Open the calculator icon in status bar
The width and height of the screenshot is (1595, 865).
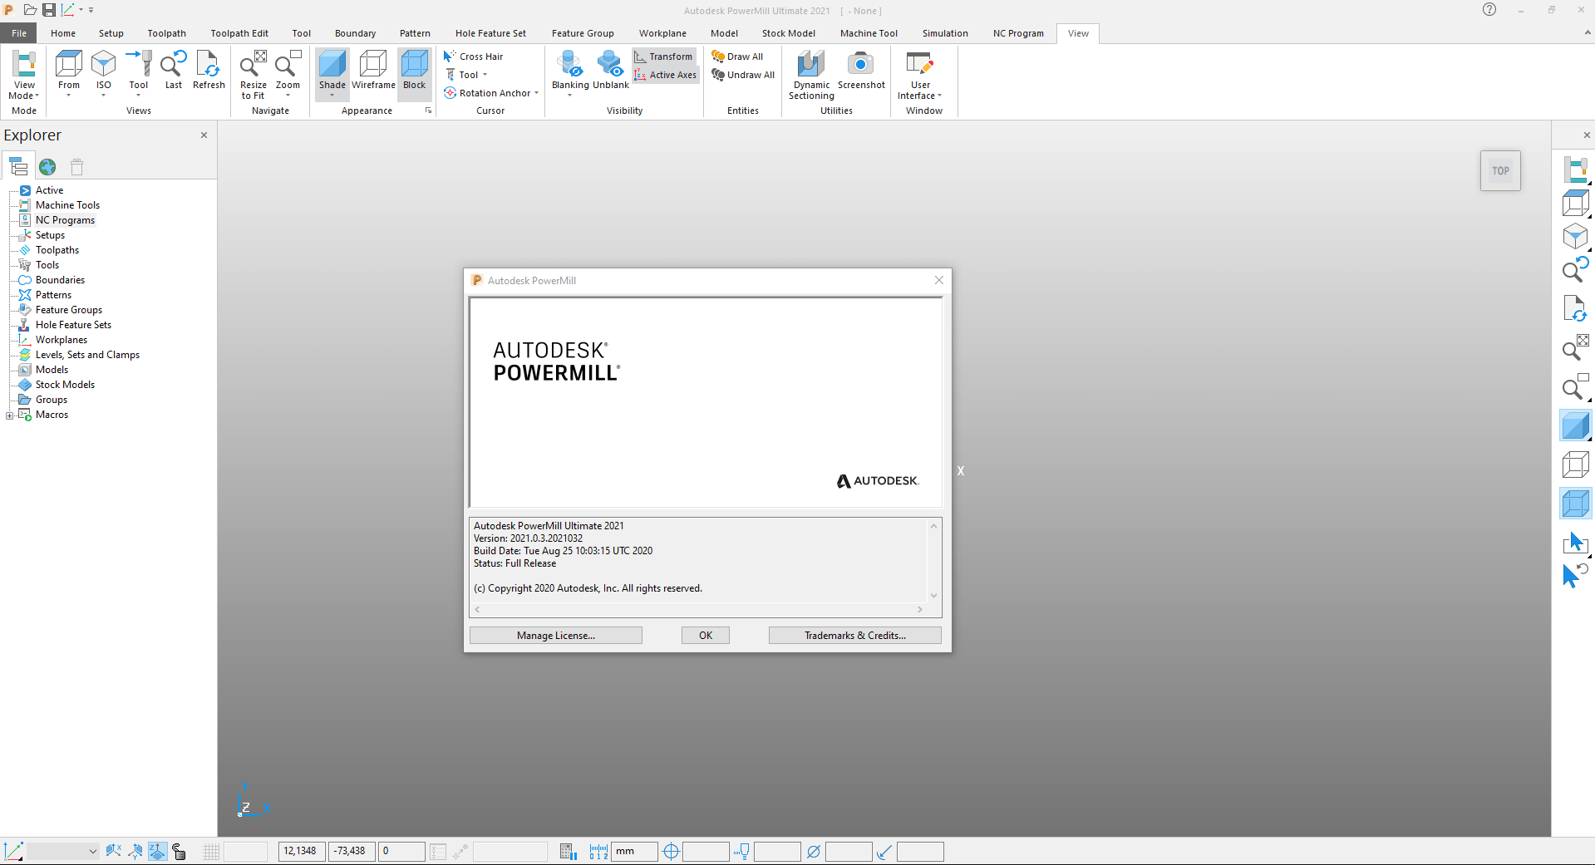tap(569, 852)
